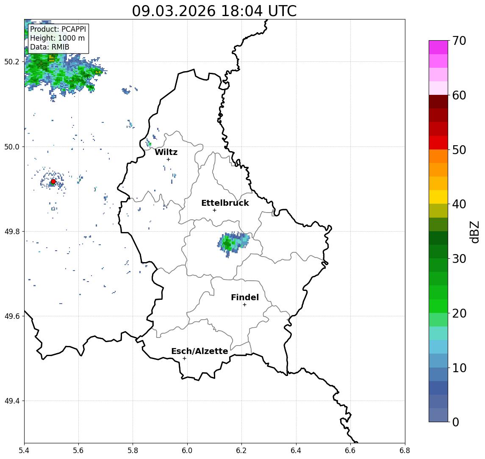Click the Esch/Alzette city label

click(x=200, y=351)
